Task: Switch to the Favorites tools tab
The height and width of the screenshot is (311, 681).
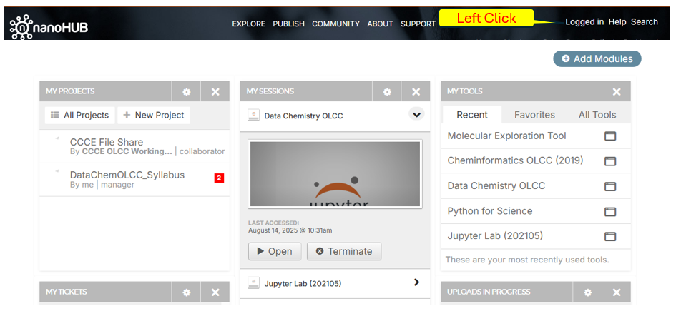Action: click(534, 115)
